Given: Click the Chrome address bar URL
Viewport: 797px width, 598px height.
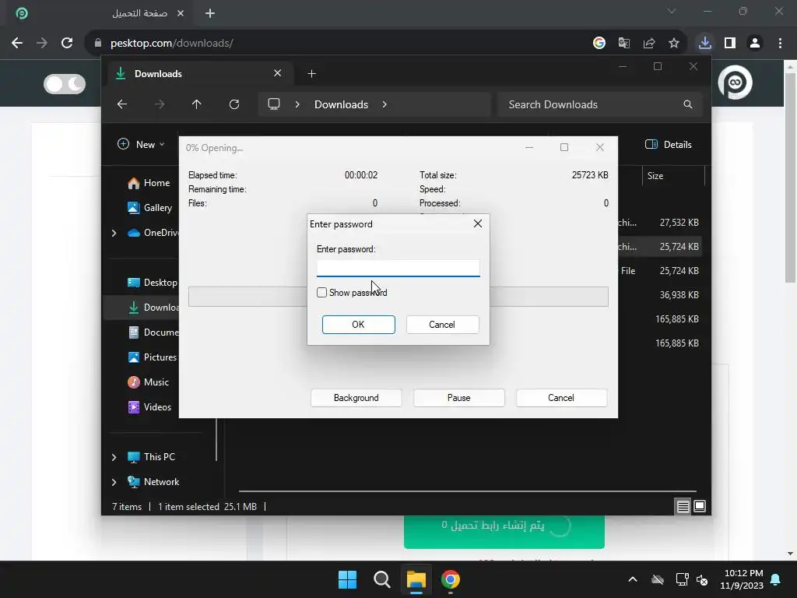Looking at the screenshot, I should pyautogui.click(x=172, y=44).
